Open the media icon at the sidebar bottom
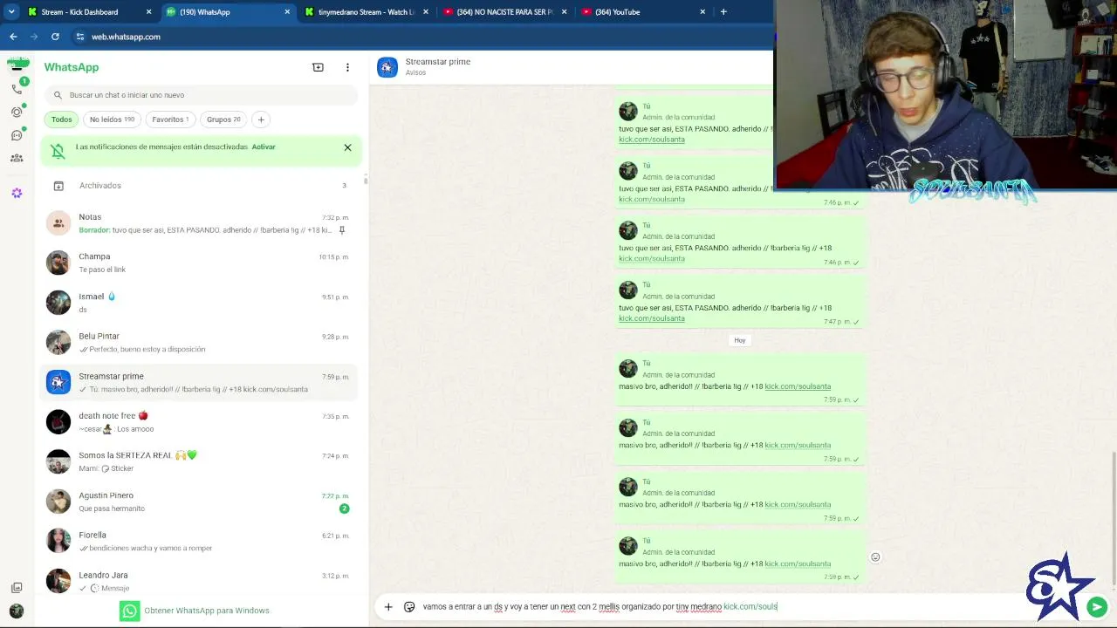This screenshot has height=628, width=1117. (17, 588)
